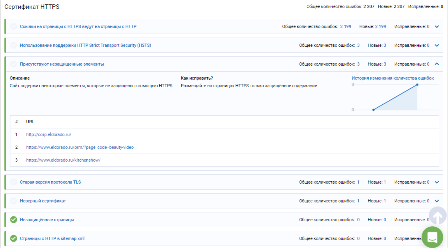Viewport: 448px width, 248px height.
Task: Click the peak point on error history chart
Action: [417, 84]
